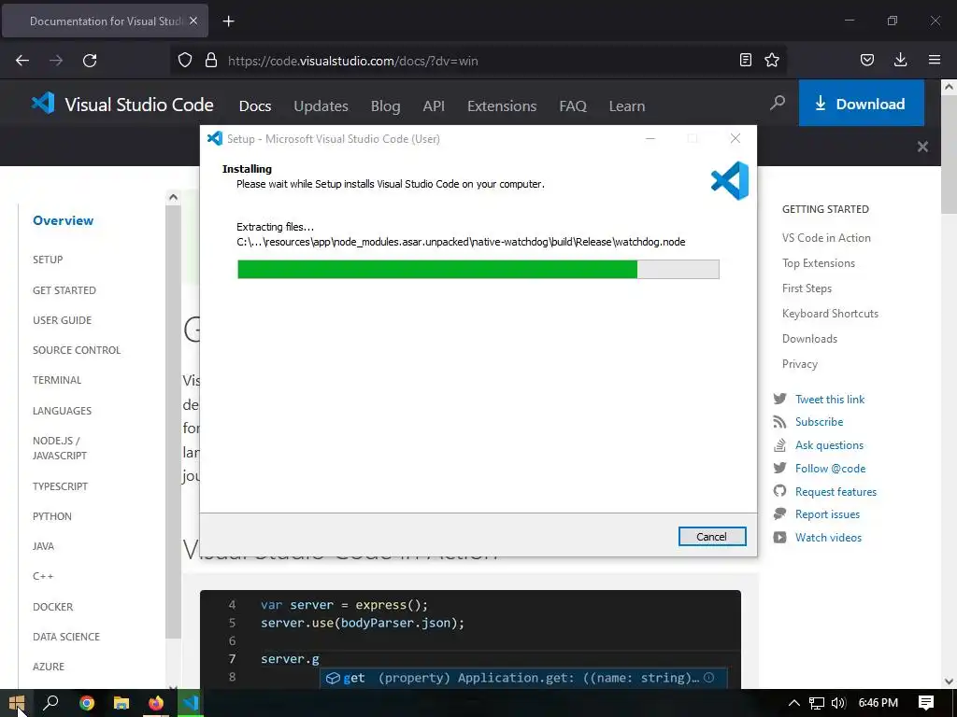This screenshot has width=957, height=717.
Task: Open the Windows Start menu
Action: coord(17,703)
